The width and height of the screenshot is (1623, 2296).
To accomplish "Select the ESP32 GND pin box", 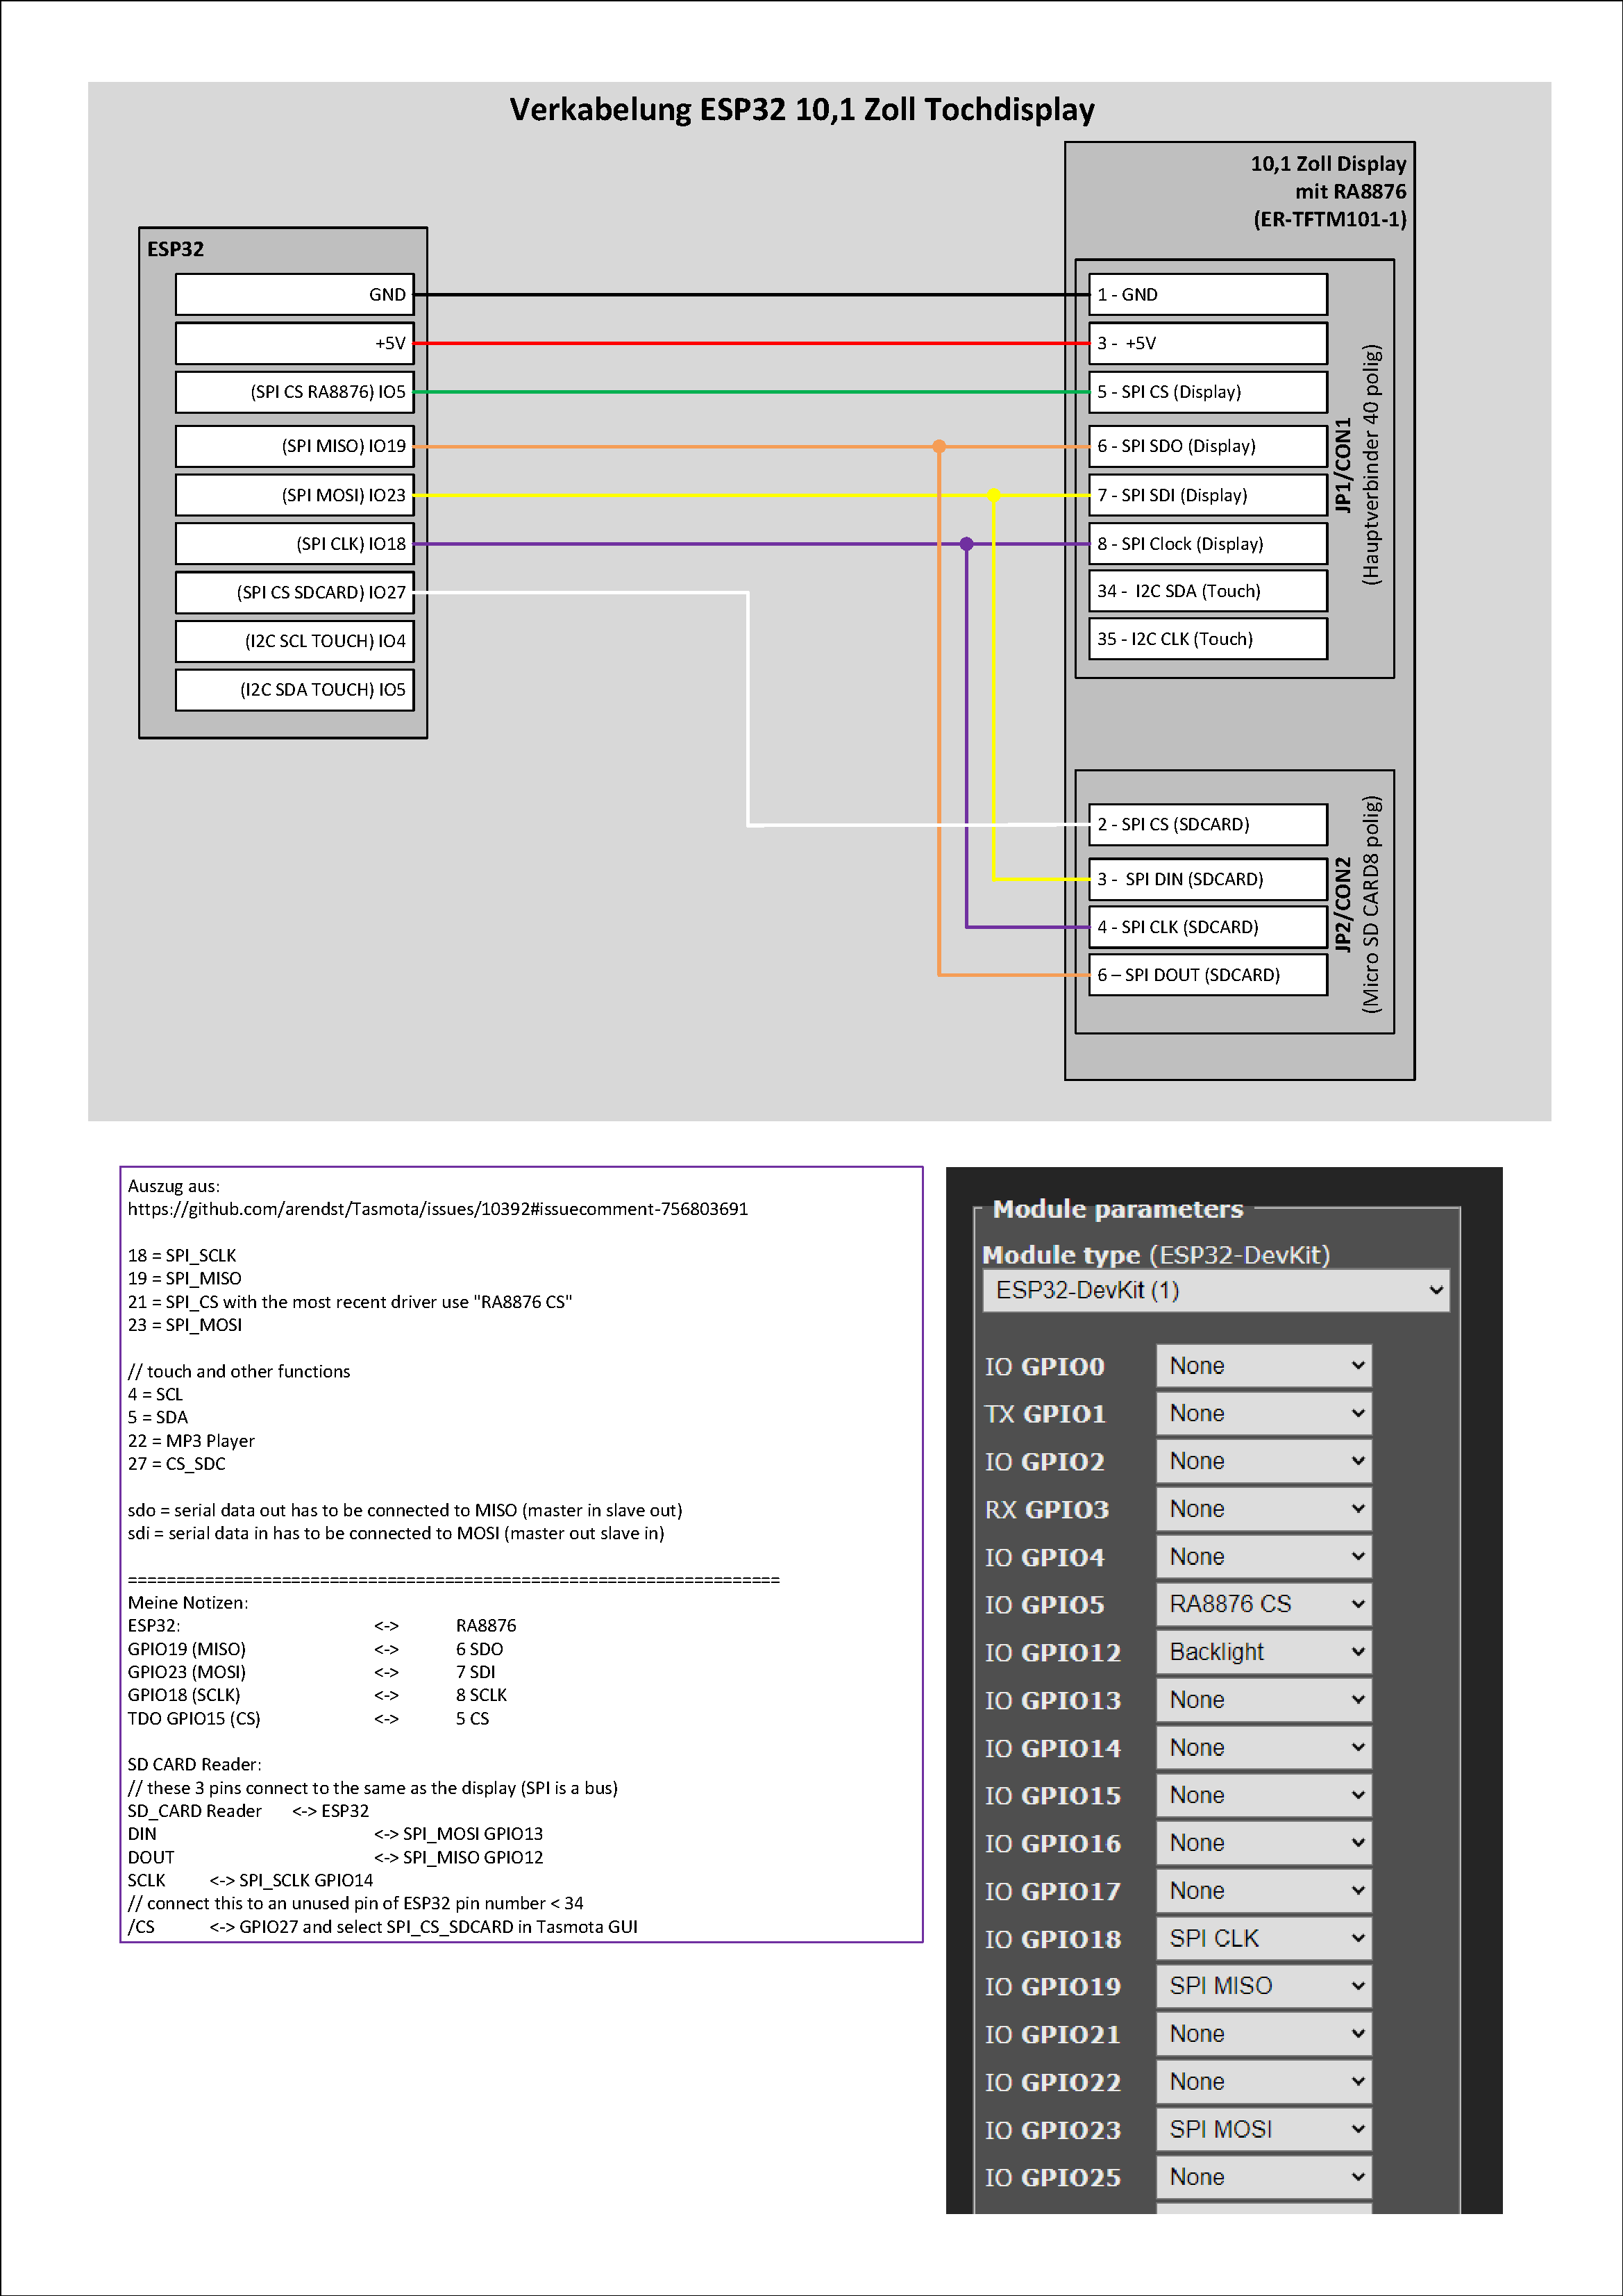I will tap(295, 295).
